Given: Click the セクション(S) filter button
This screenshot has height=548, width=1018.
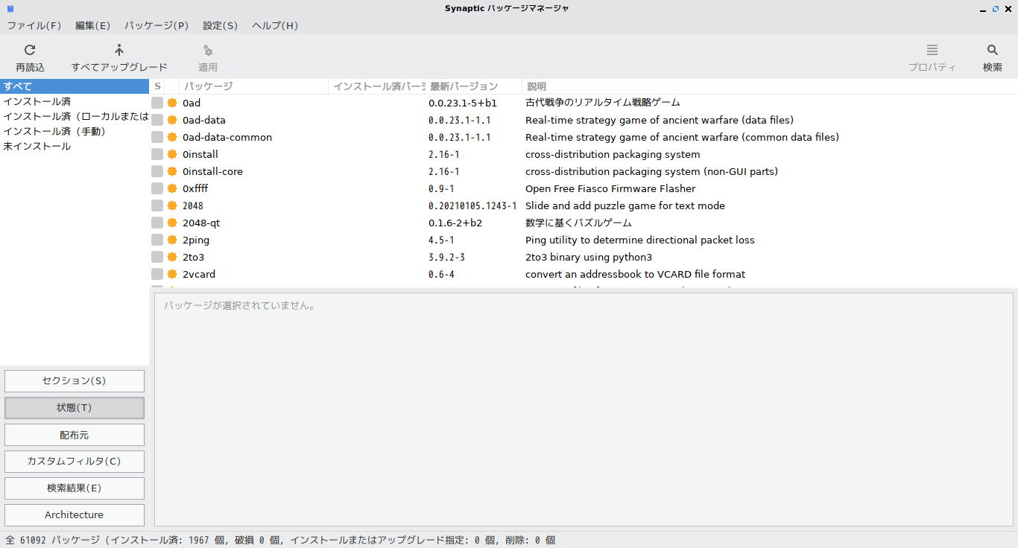Looking at the screenshot, I should click(75, 381).
